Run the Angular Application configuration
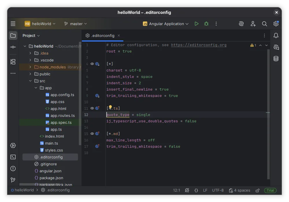The height and width of the screenshot is (202, 289). [x=197, y=24]
